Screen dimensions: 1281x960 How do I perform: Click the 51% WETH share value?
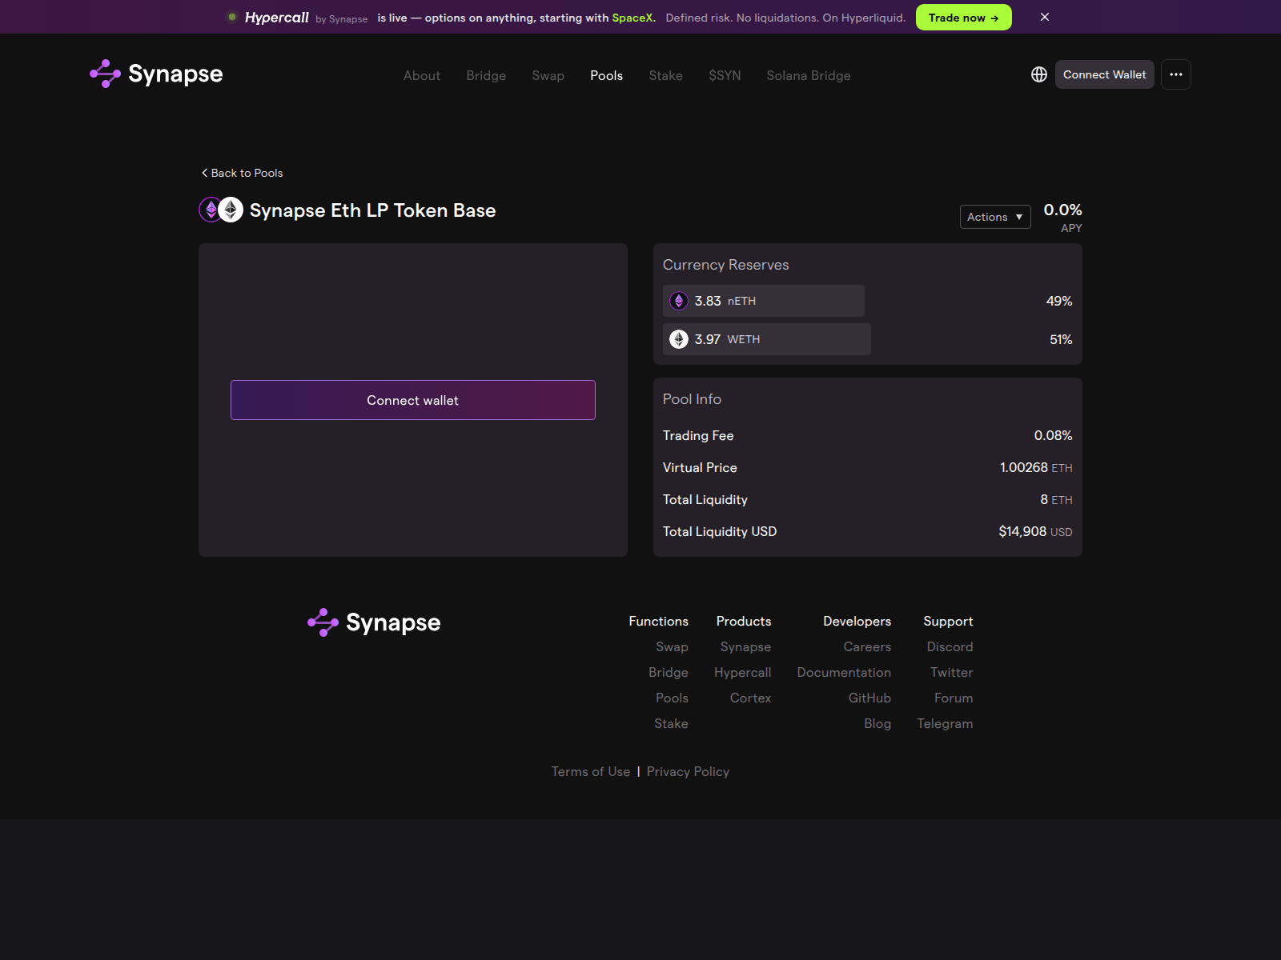click(x=1061, y=339)
